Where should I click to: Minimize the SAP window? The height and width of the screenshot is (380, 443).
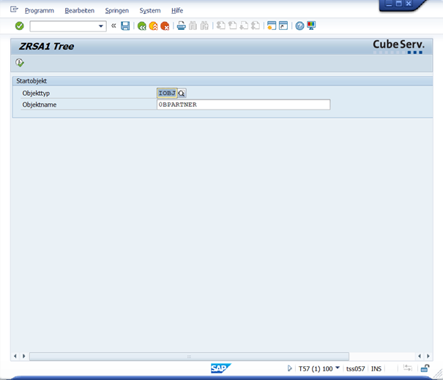tap(389, 4)
